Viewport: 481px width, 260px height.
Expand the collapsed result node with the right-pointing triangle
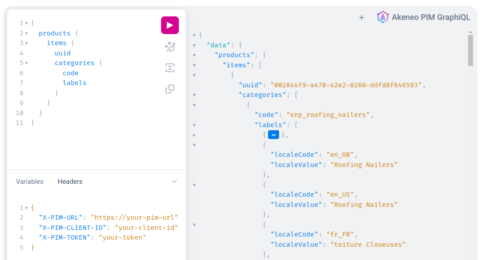(194, 135)
